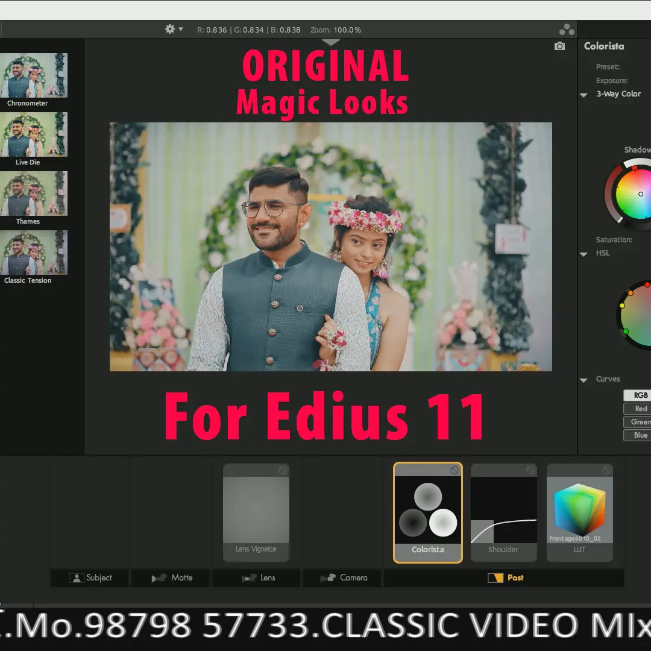The height and width of the screenshot is (651, 651).
Task: Choose the Blue curve channel
Action: click(x=637, y=435)
